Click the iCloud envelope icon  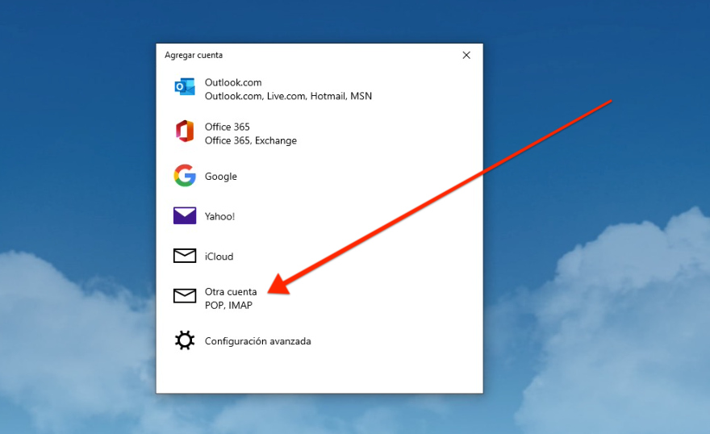[185, 256]
